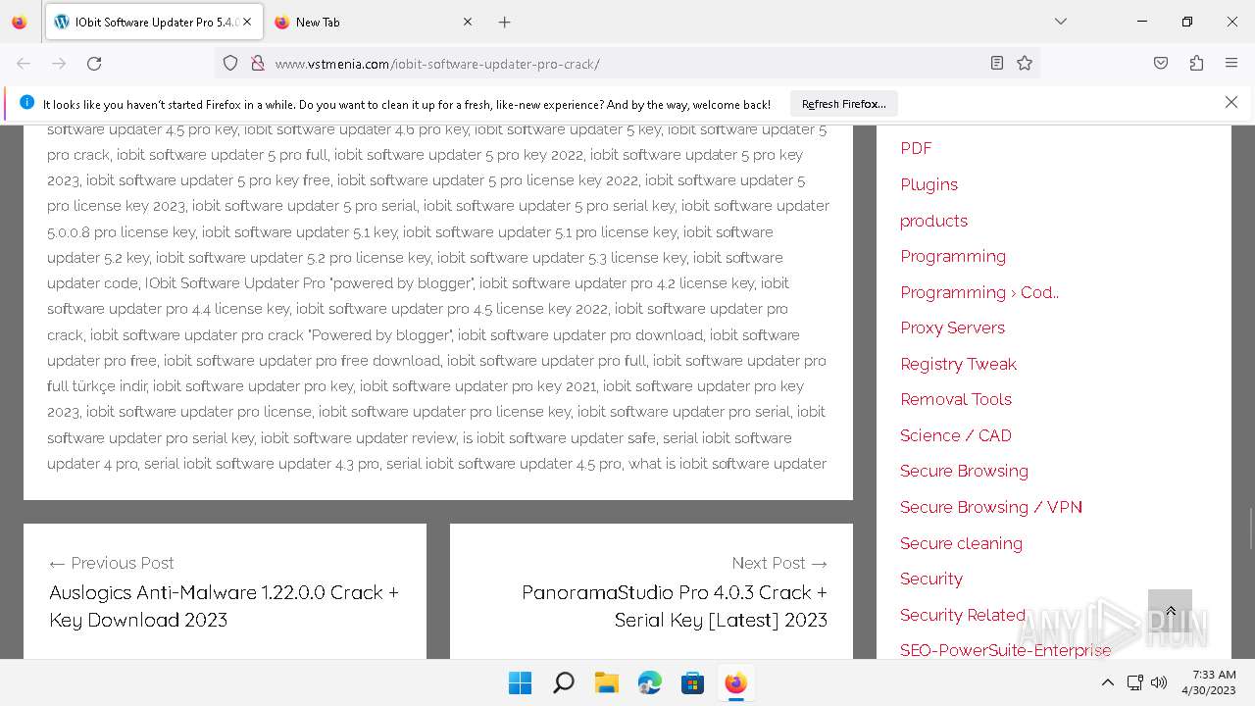Open the products category link

pos(933,221)
